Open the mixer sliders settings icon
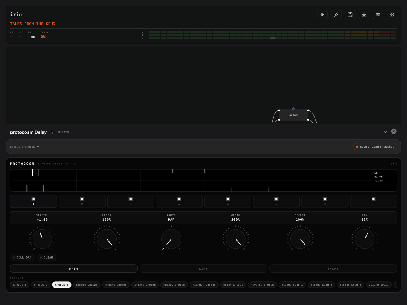The height and width of the screenshot is (305, 407). click(x=378, y=15)
